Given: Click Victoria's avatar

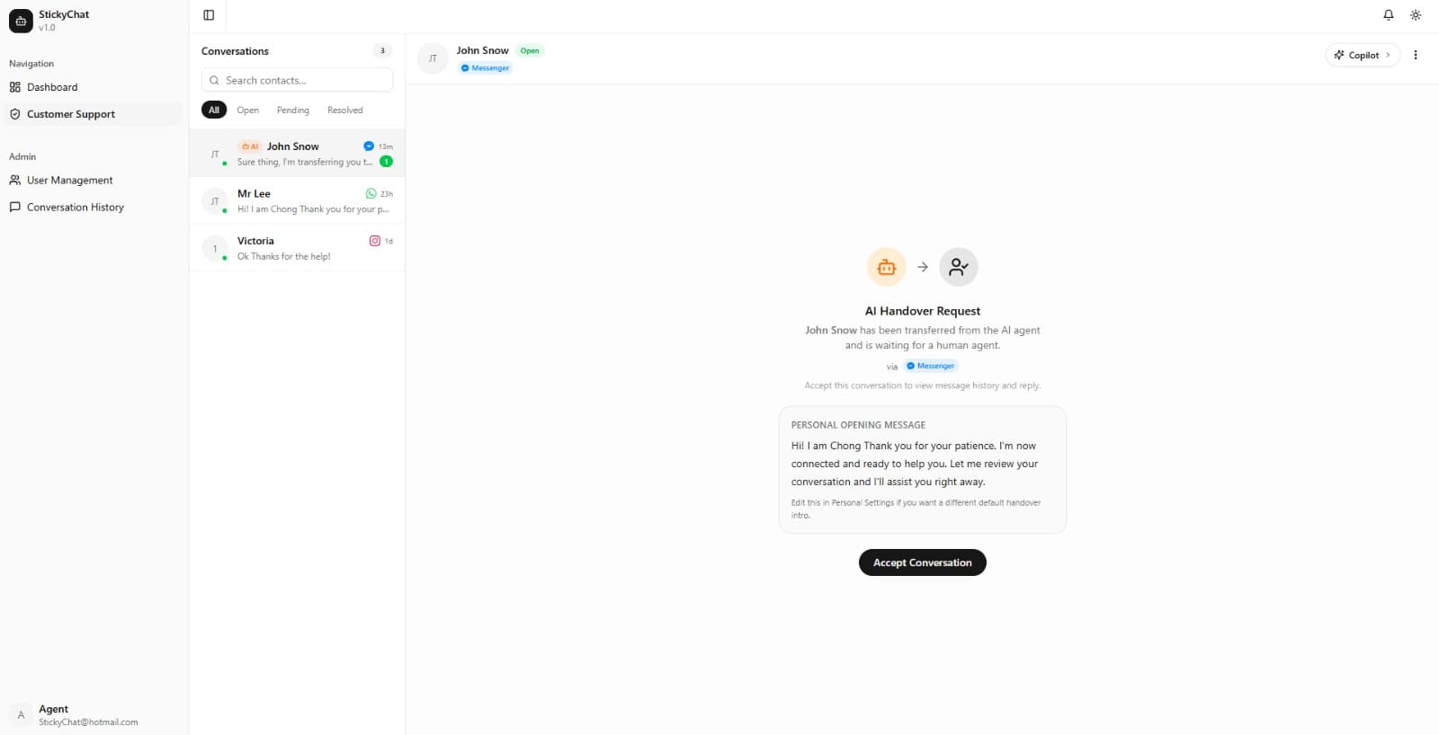Looking at the screenshot, I should [215, 249].
